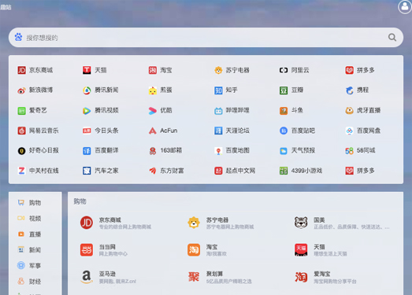The height and width of the screenshot is (295, 412).
Task: Click the 煎蛋 chick icon
Action: (152, 90)
